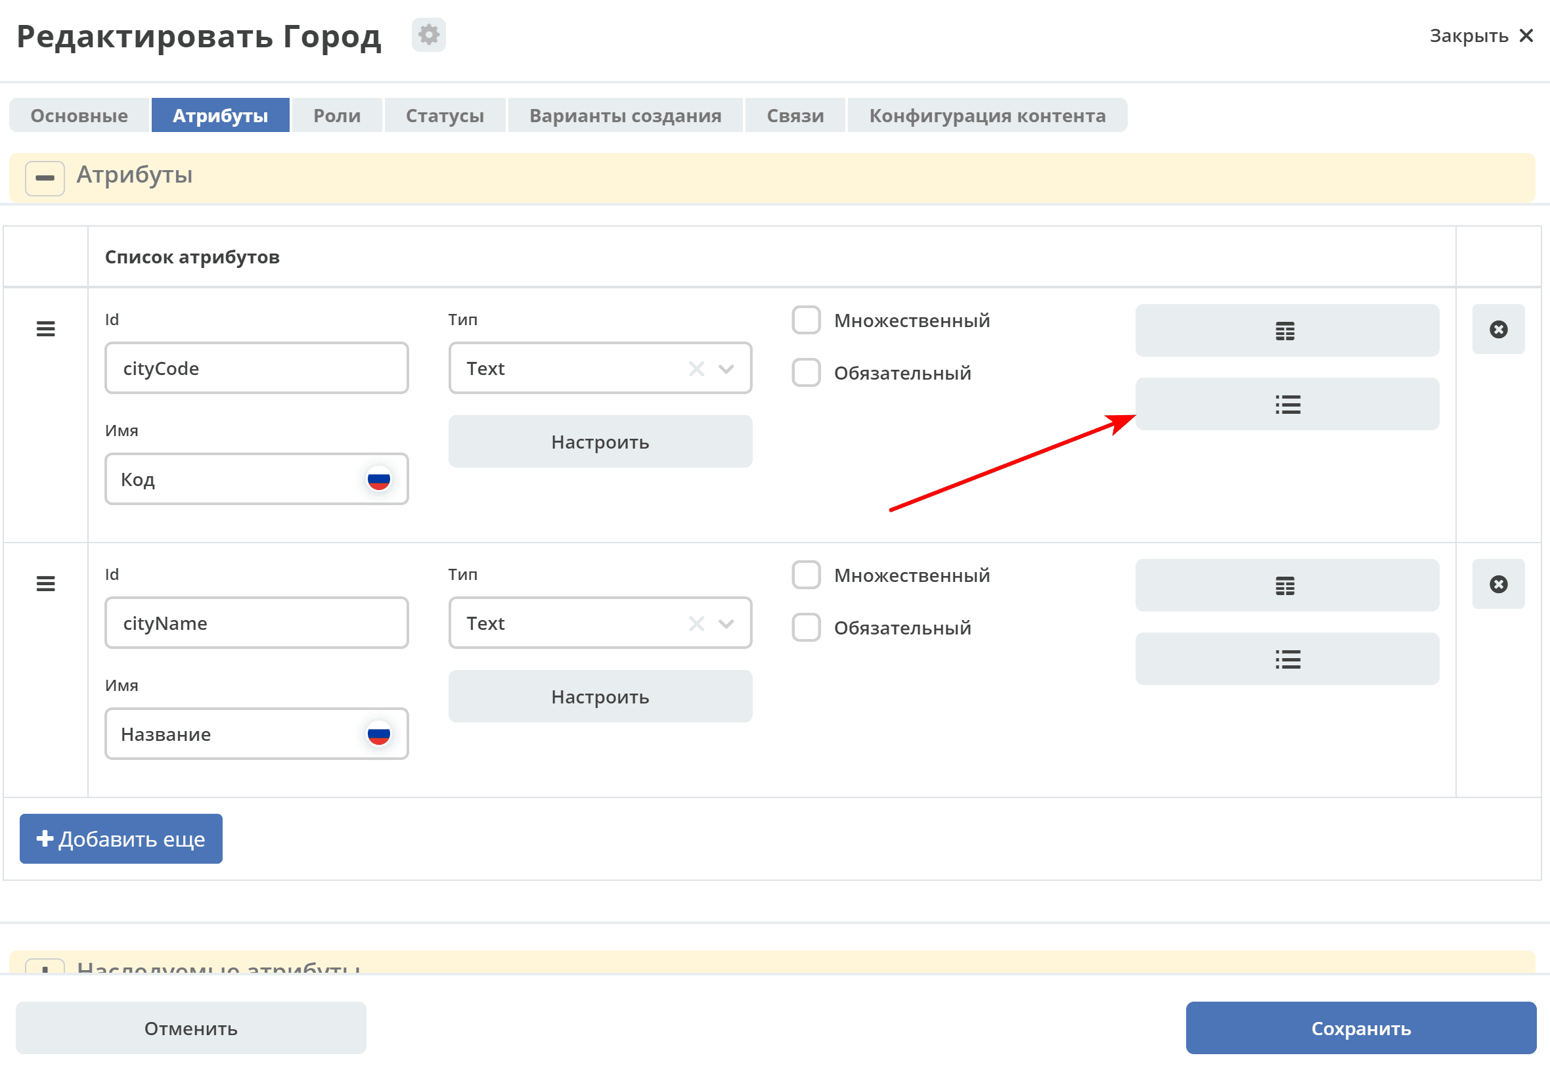The height and width of the screenshot is (1089, 1550).
Task: Go to the Статусы tab
Action: 445,116
